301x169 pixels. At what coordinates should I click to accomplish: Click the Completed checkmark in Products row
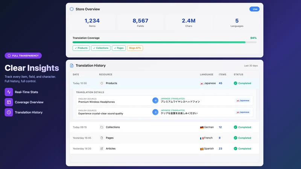click(x=236, y=83)
